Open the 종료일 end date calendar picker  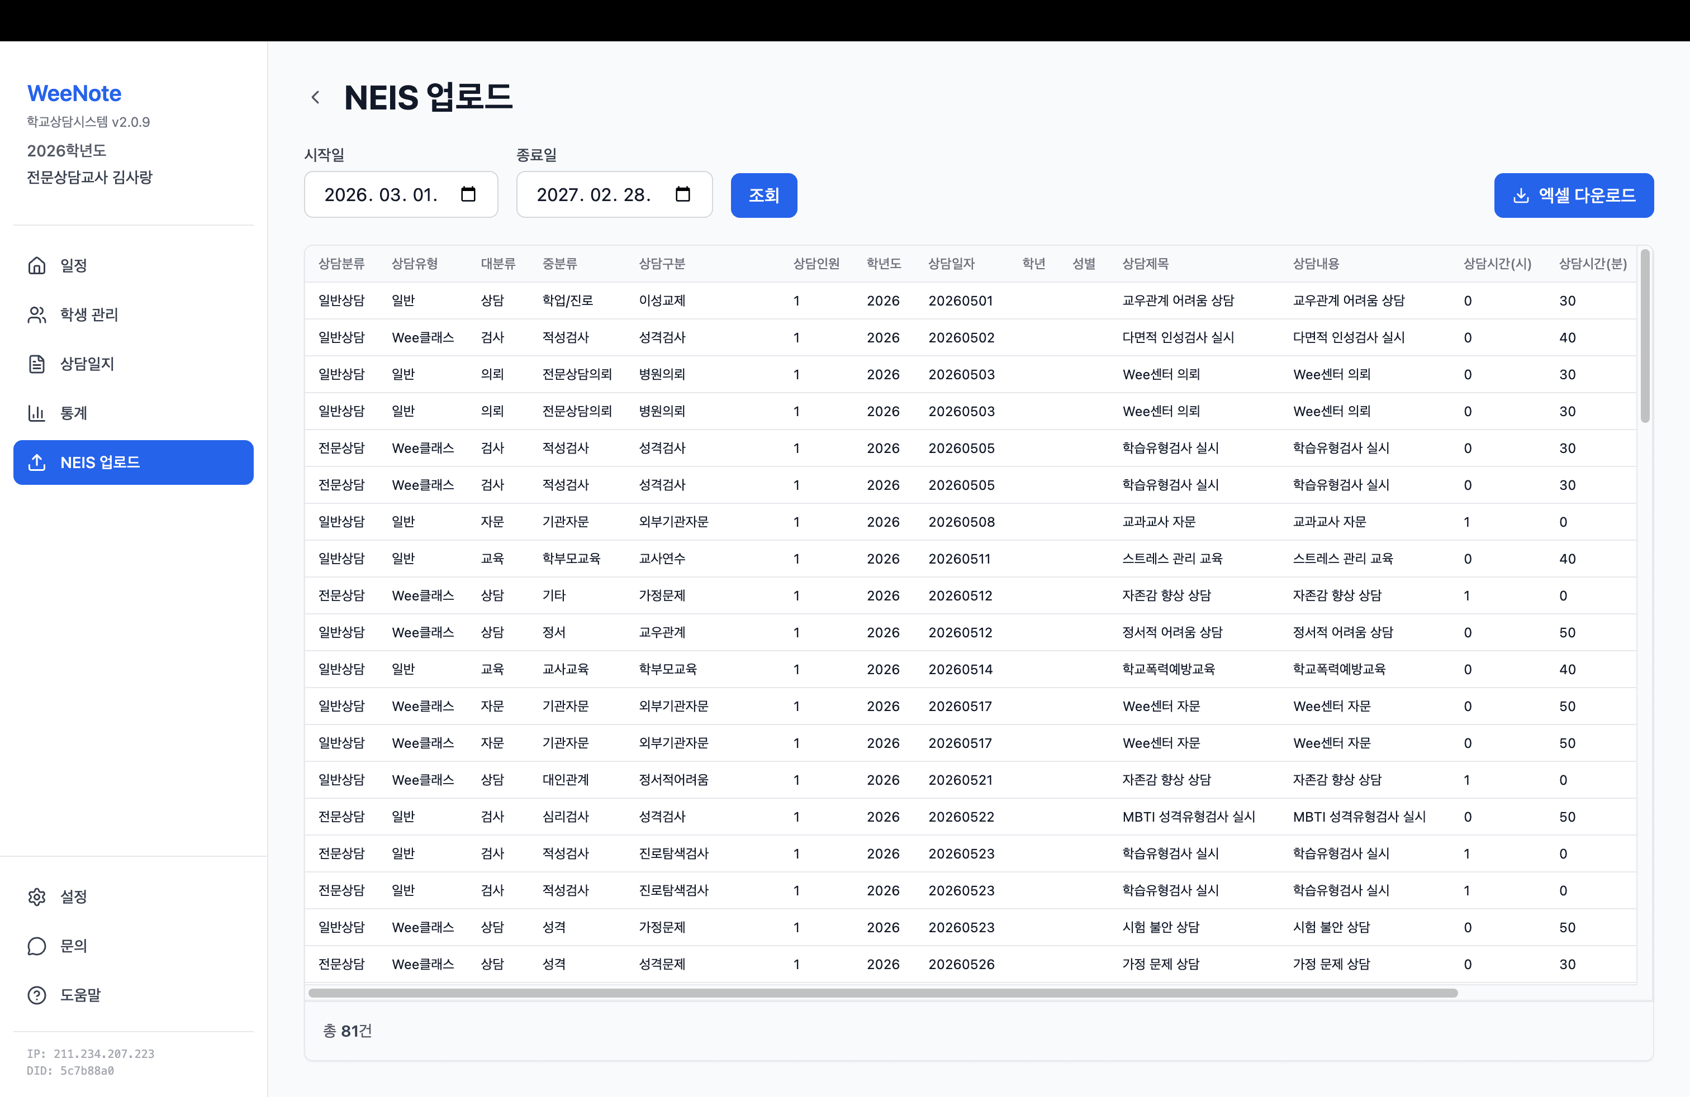pyautogui.click(x=682, y=194)
